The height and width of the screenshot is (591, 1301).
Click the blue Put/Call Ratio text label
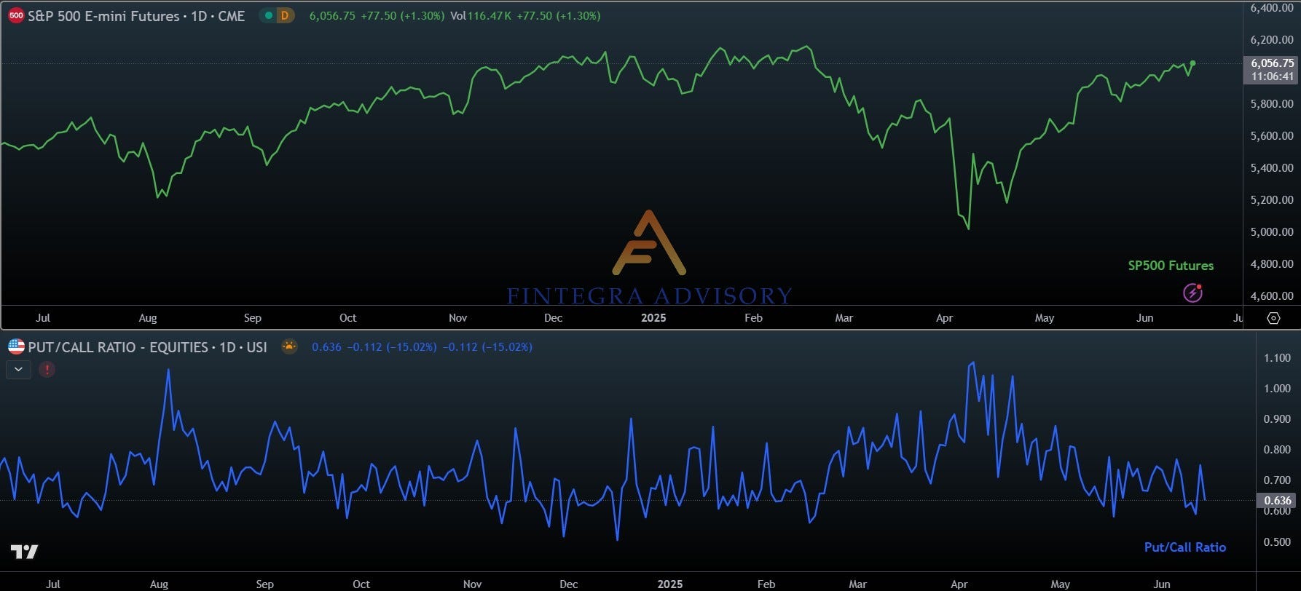pyautogui.click(x=1185, y=547)
